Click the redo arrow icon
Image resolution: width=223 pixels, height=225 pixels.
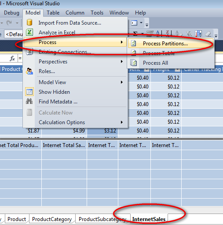tap(9, 23)
